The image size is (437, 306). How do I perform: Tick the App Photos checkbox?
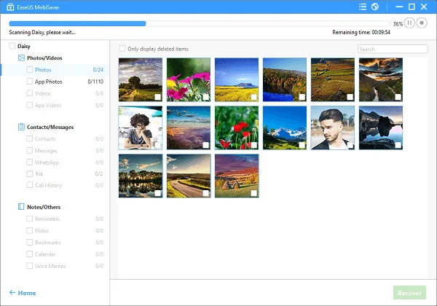click(30, 82)
